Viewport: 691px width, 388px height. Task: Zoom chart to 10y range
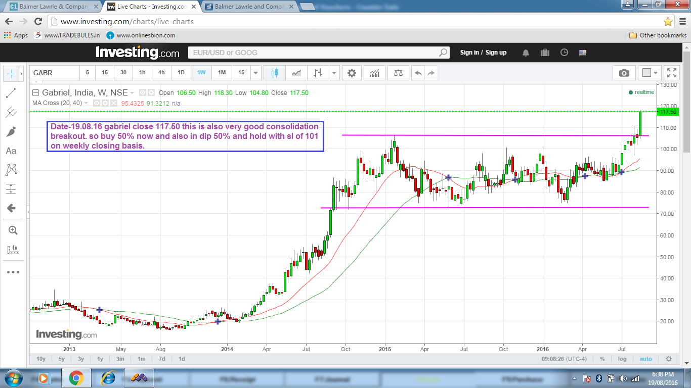41,359
